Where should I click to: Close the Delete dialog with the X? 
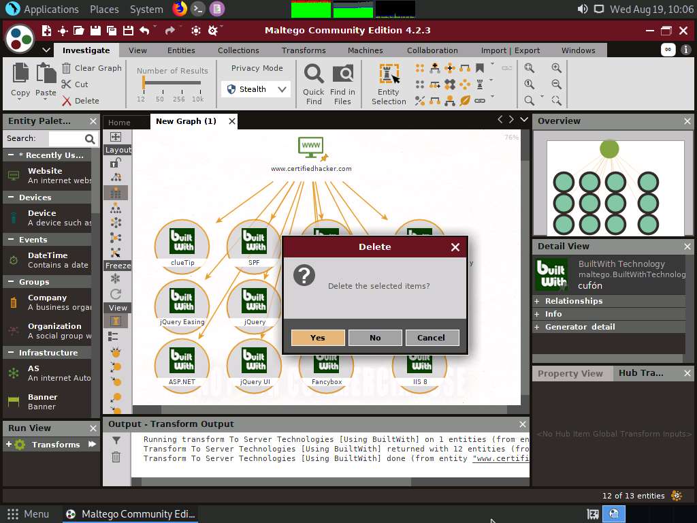455,247
